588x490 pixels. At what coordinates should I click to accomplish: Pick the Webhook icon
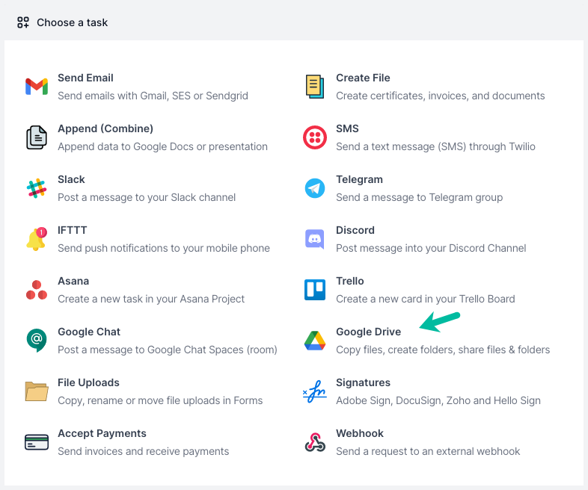(x=315, y=442)
